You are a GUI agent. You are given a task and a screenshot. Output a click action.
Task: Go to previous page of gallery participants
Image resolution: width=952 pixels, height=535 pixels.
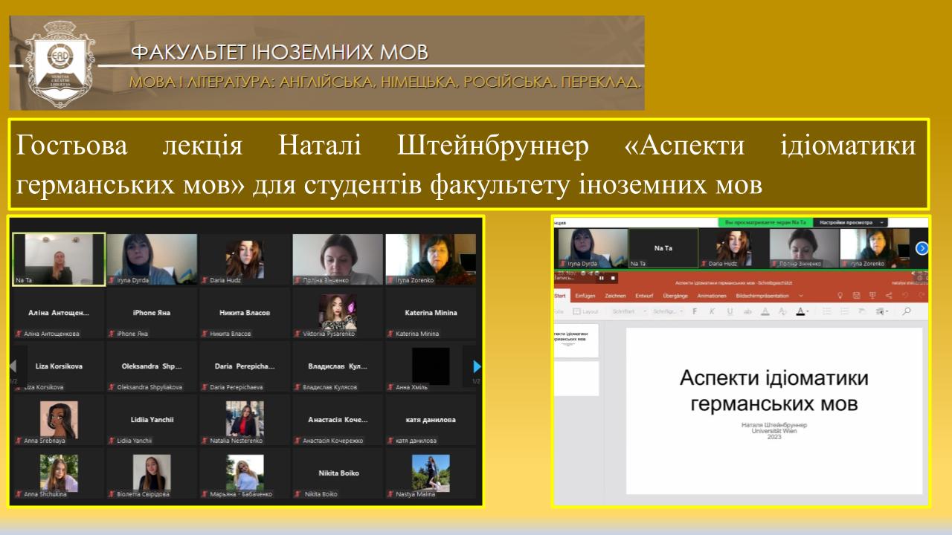coord(13,366)
